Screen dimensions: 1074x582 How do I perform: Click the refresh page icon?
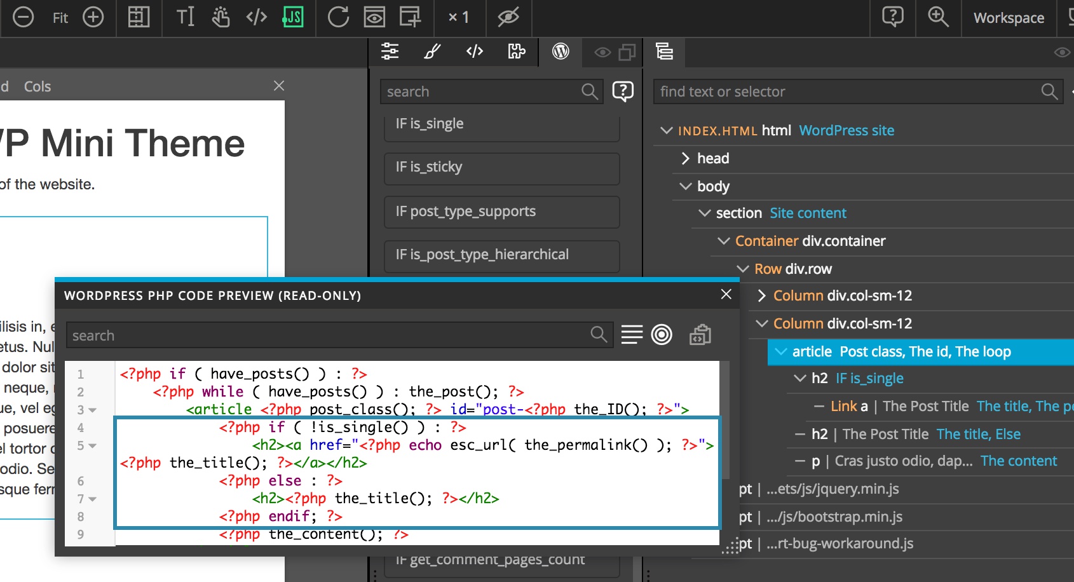[338, 17]
